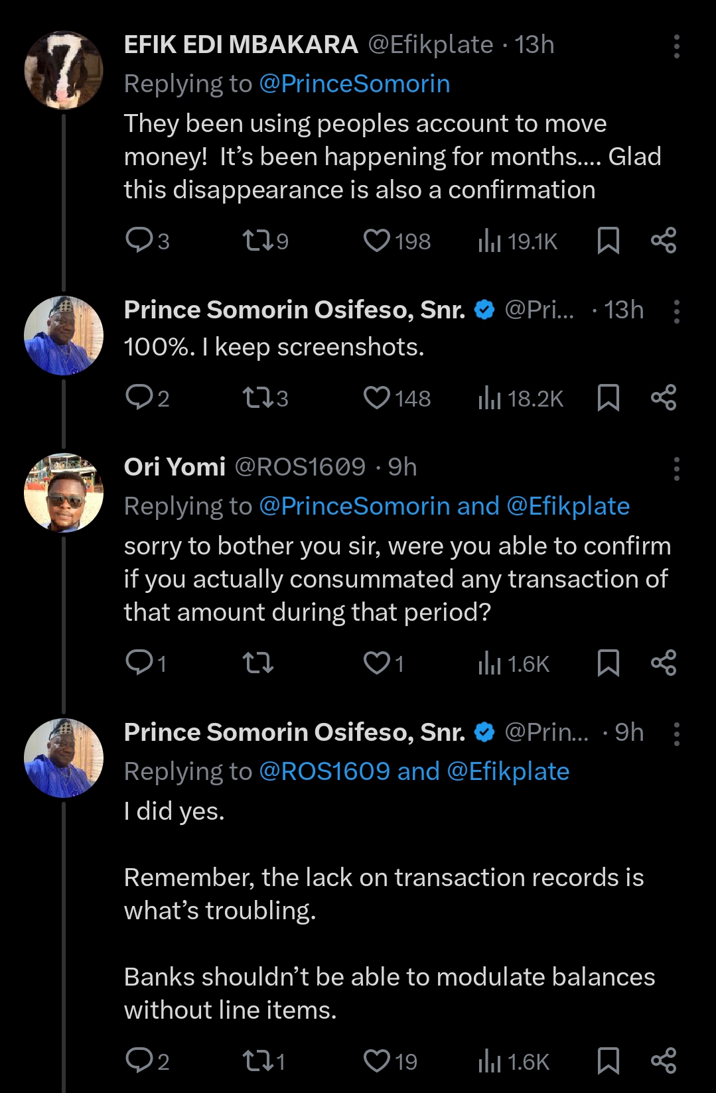Retweet the 'I did yes' tweet

tap(258, 1061)
